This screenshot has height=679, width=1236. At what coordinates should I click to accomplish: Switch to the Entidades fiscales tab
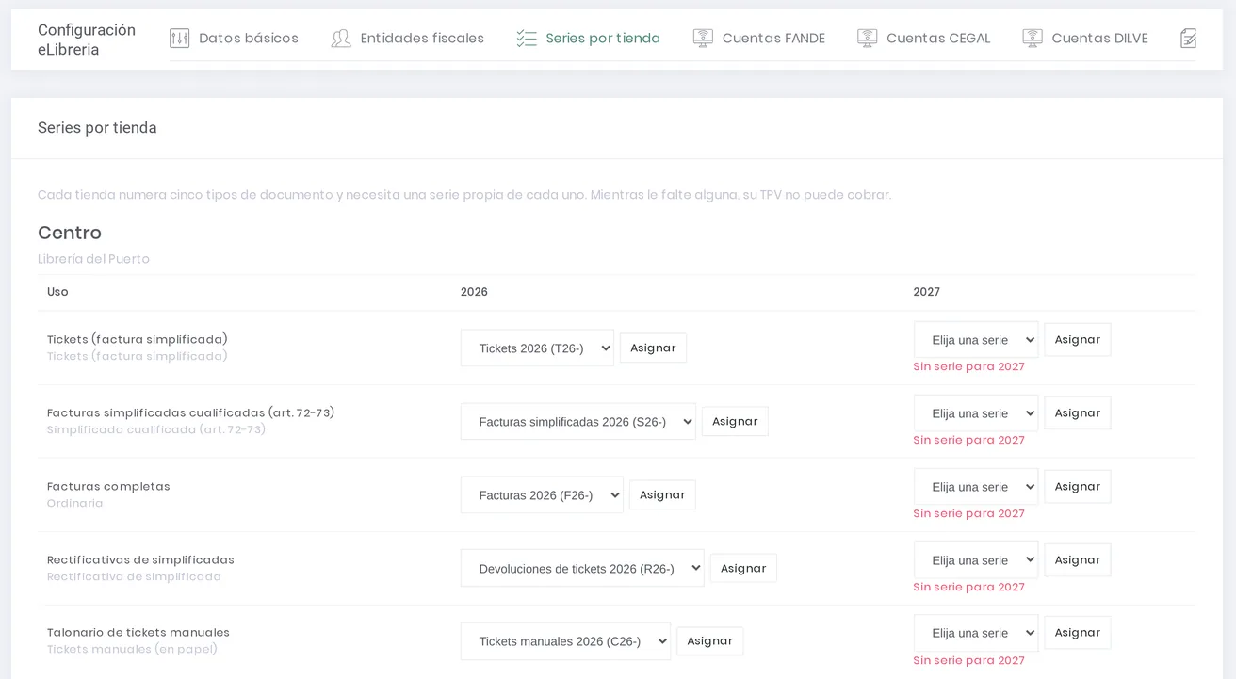point(407,39)
